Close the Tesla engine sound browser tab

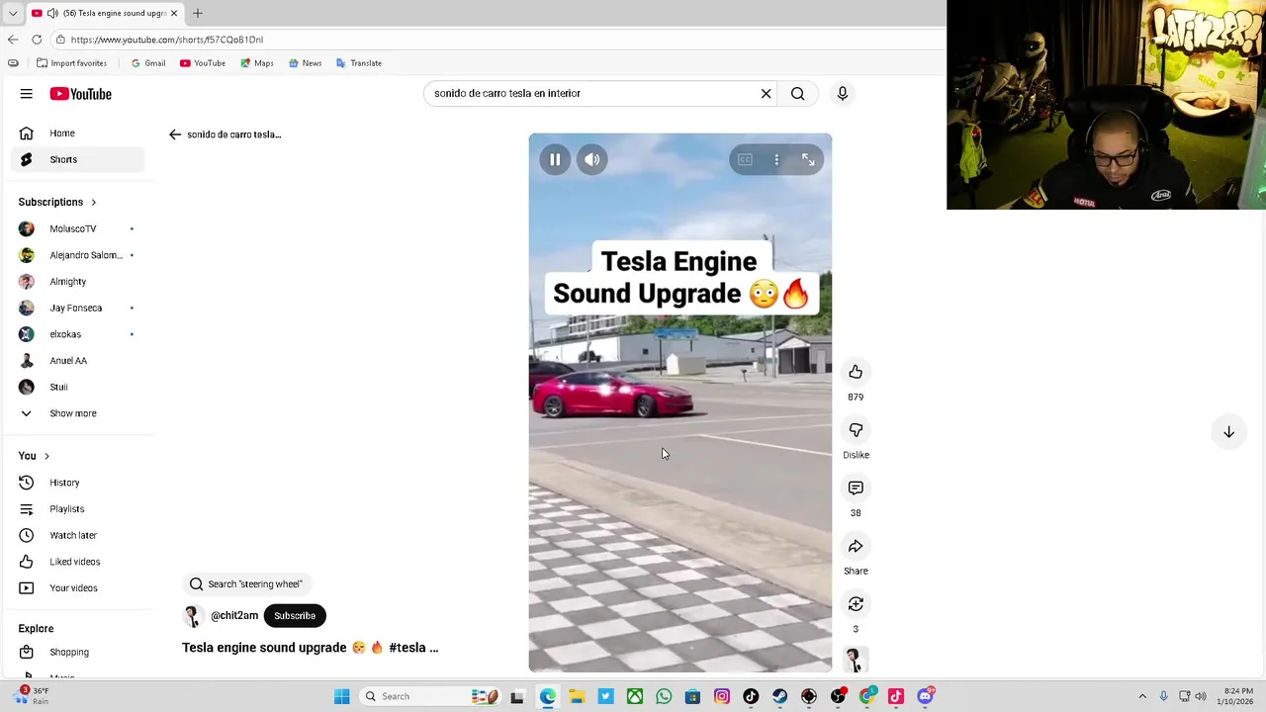[174, 13]
